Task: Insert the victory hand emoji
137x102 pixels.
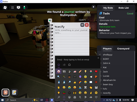Action: pyautogui.click(x=91, y=93)
